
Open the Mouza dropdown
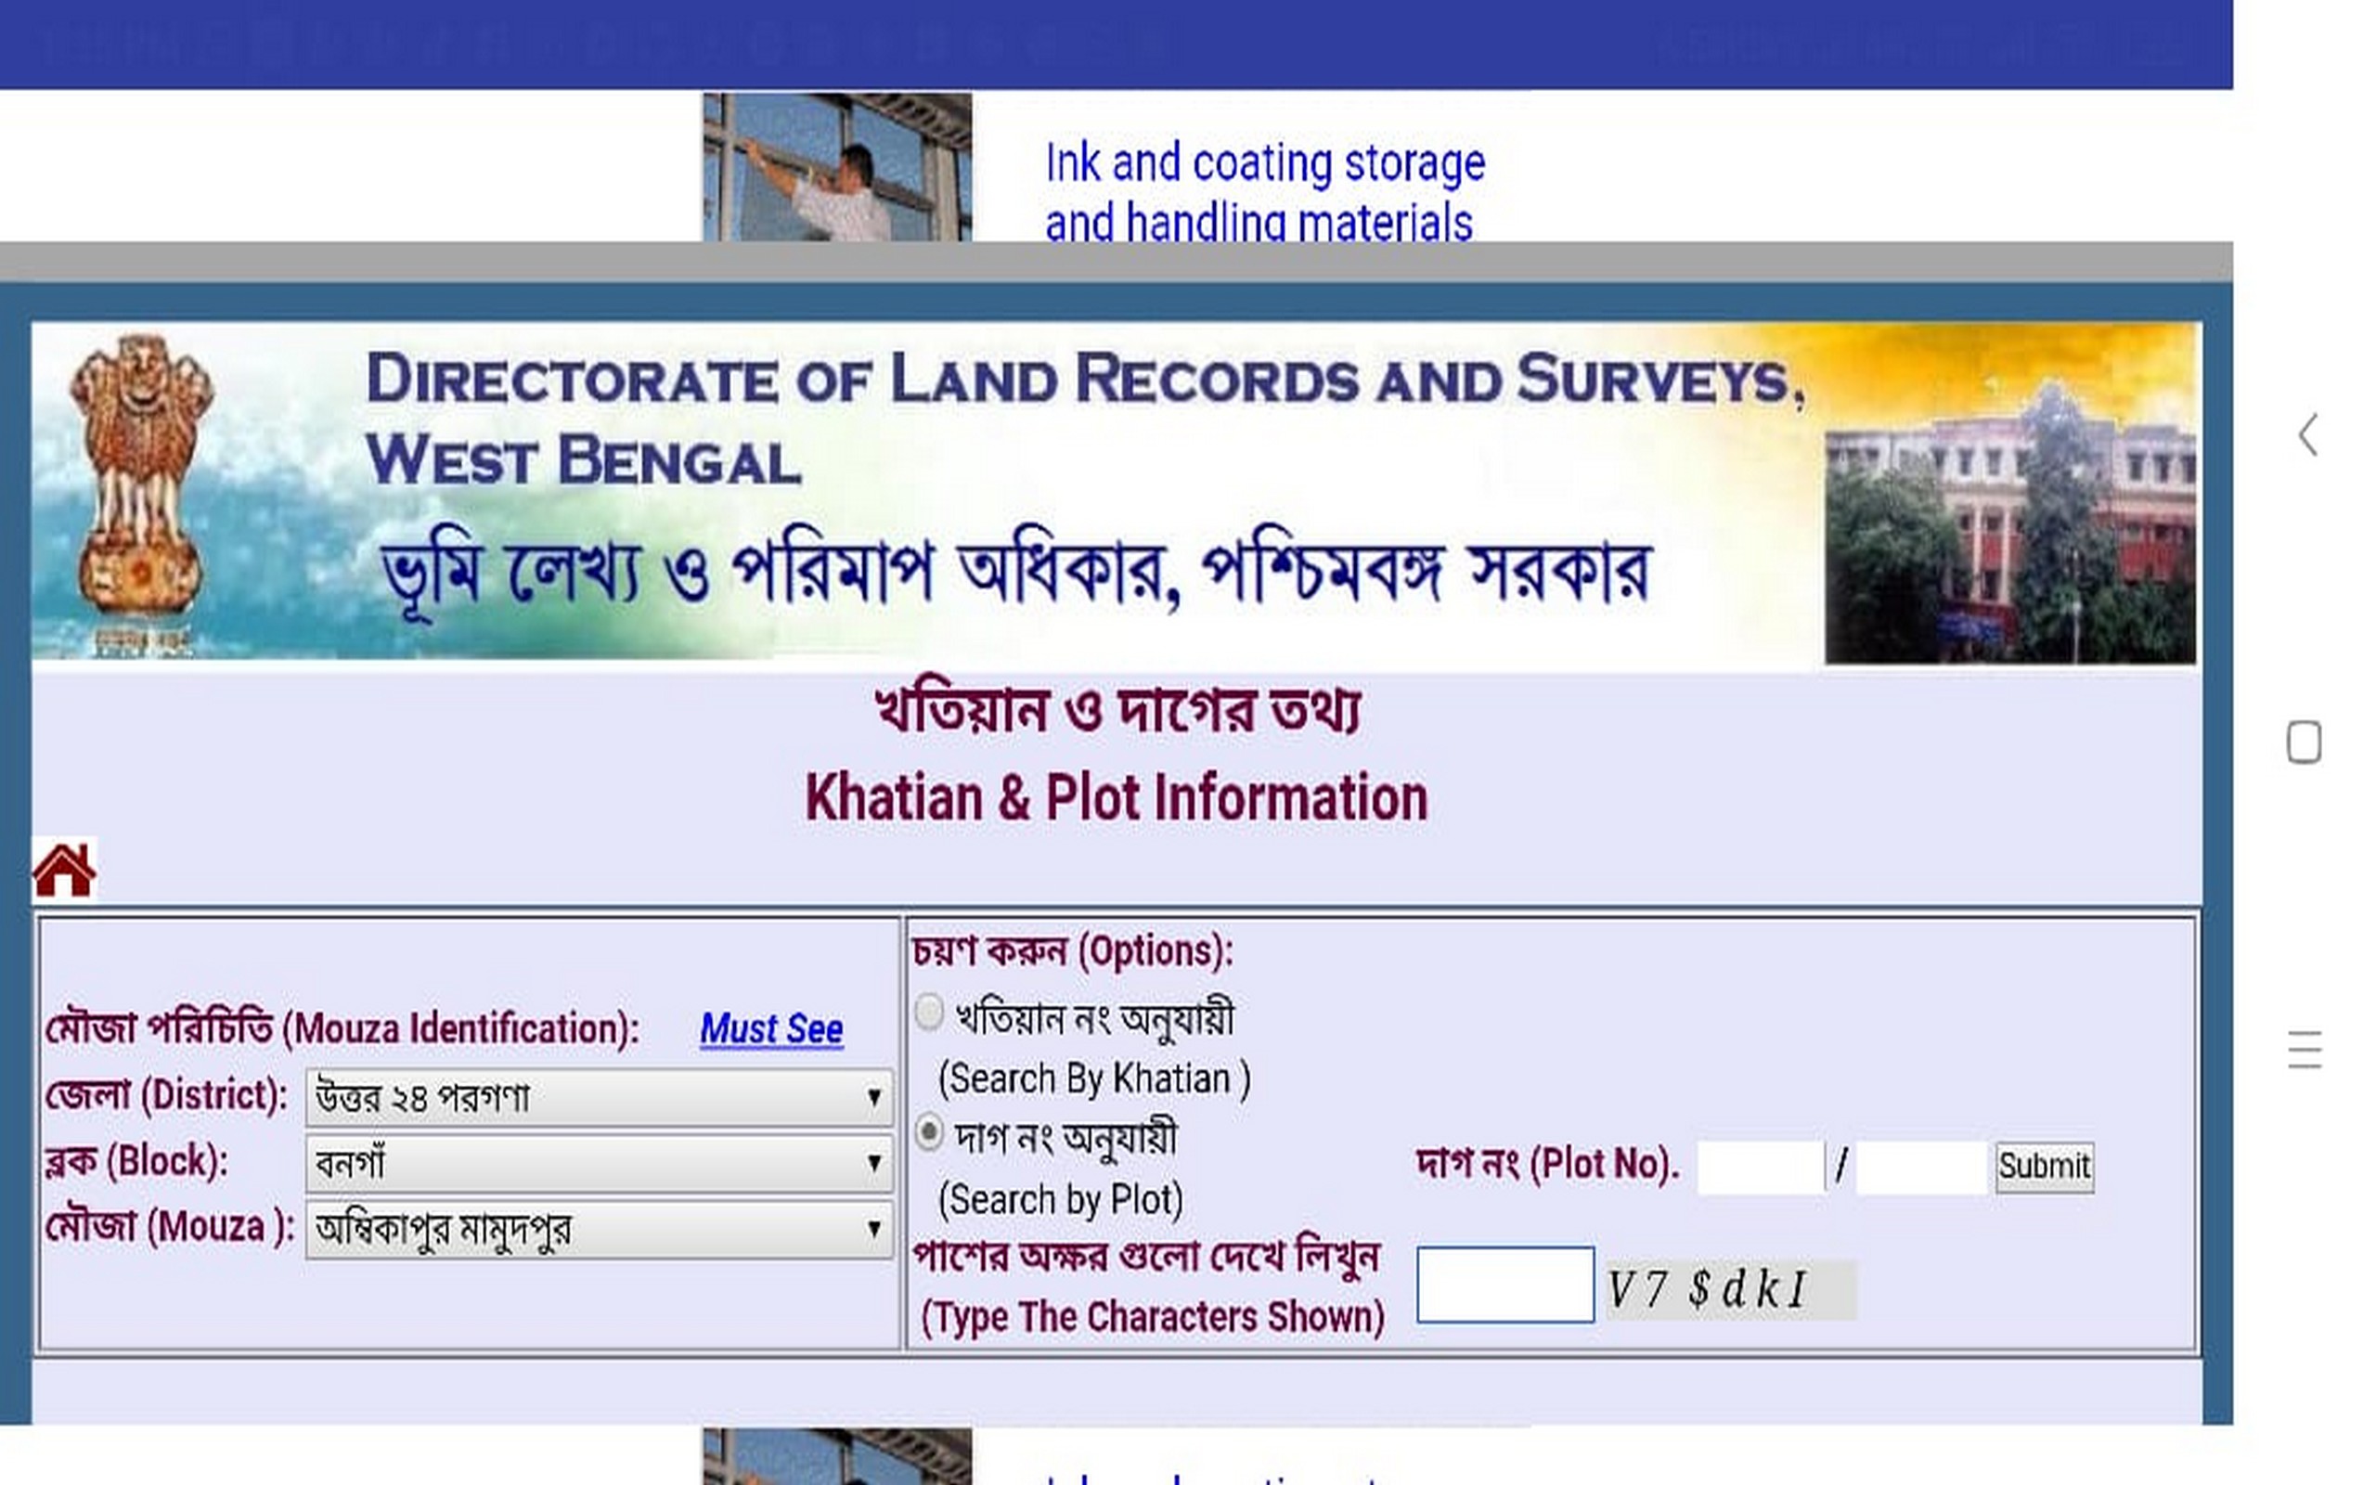click(x=599, y=1229)
